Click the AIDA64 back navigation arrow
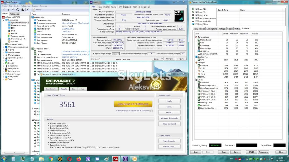Image resolution: width=289 pixels, height=162 pixels. 4,10
